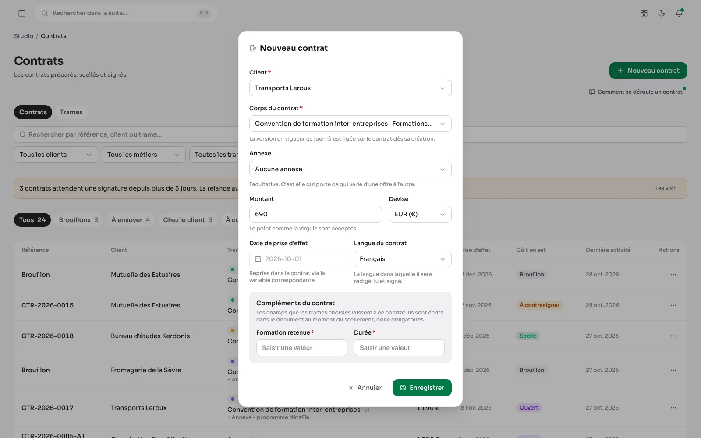Open row actions for CTR-2026-0017
This screenshot has height=438, width=701.
point(673,408)
